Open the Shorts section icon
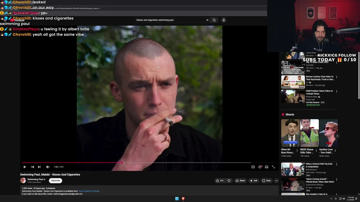 point(283,114)
